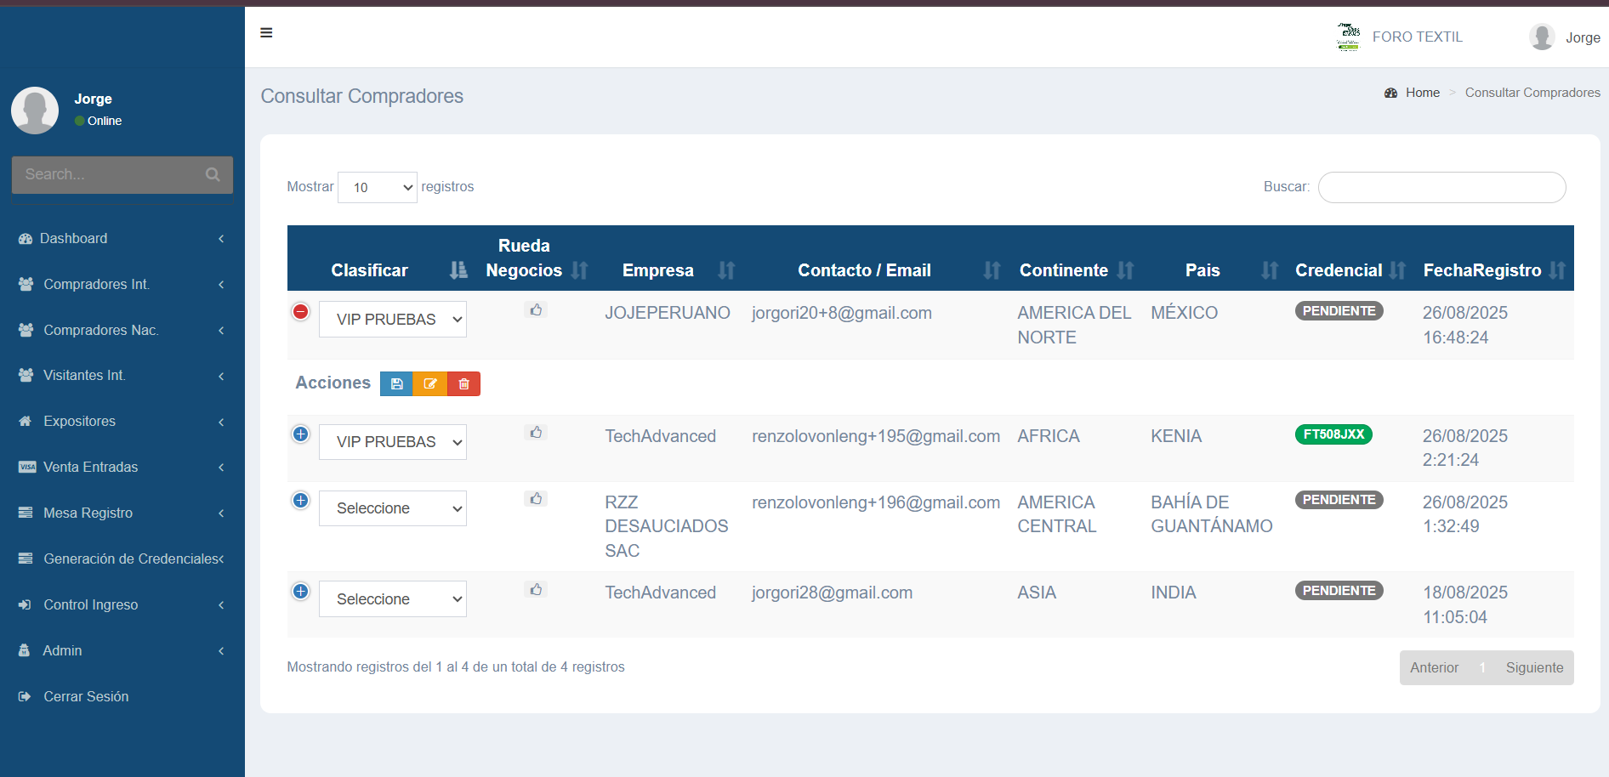This screenshot has height=777, width=1609.
Task: Click the Buscar search input field
Action: click(1441, 188)
